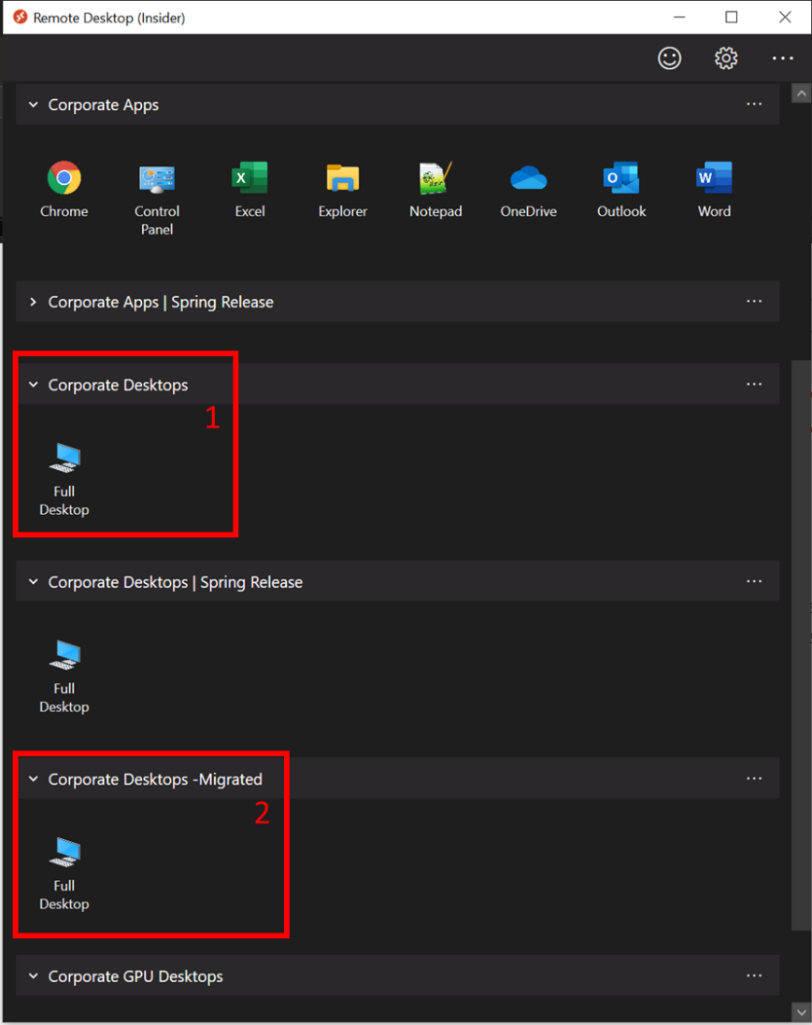Click the Corporate GPU Desktops heading text
812x1025 pixels.
135,976
